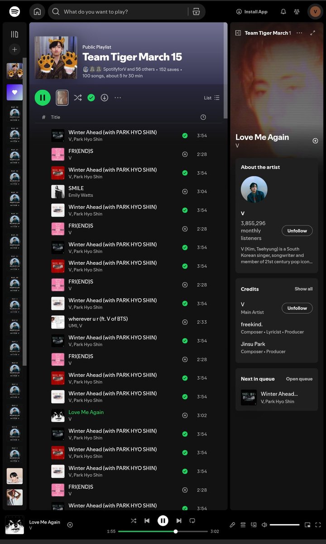Image resolution: width=326 pixels, height=544 pixels.
Task: Open Liked Songs heart tile
Action: 14,92
